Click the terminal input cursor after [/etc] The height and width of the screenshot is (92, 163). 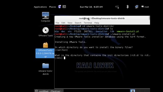click(x=64, y=58)
